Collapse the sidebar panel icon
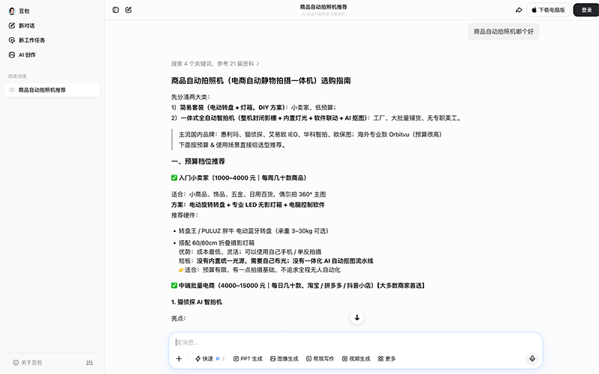599x374 pixels. pos(115,10)
